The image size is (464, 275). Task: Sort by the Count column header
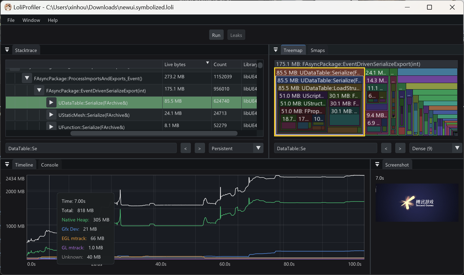point(226,64)
